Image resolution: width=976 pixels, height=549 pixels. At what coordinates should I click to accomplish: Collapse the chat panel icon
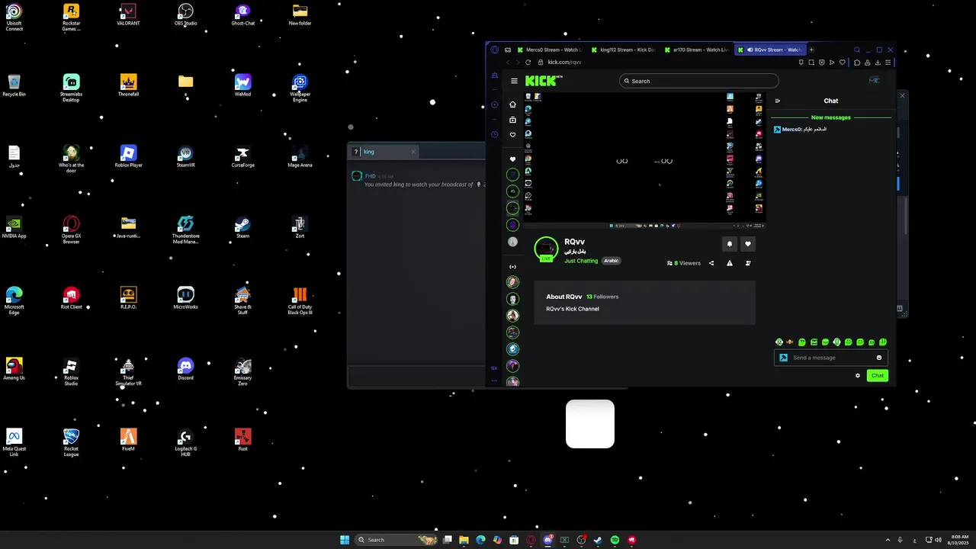click(x=777, y=101)
